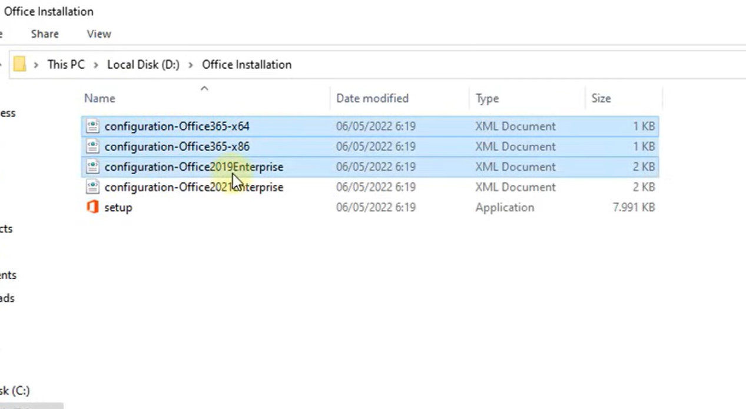This screenshot has height=409, width=746.
Task: Expand chevron after This PC breadcrumb
Action: coord(95,65)
